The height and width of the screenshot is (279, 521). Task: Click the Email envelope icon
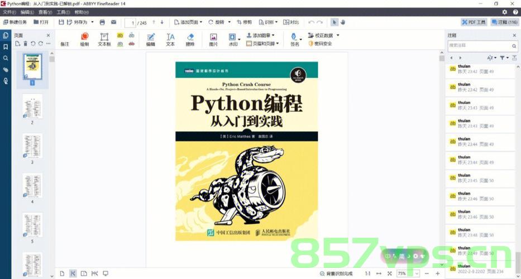pyautogui.click(x=113, y=22)
